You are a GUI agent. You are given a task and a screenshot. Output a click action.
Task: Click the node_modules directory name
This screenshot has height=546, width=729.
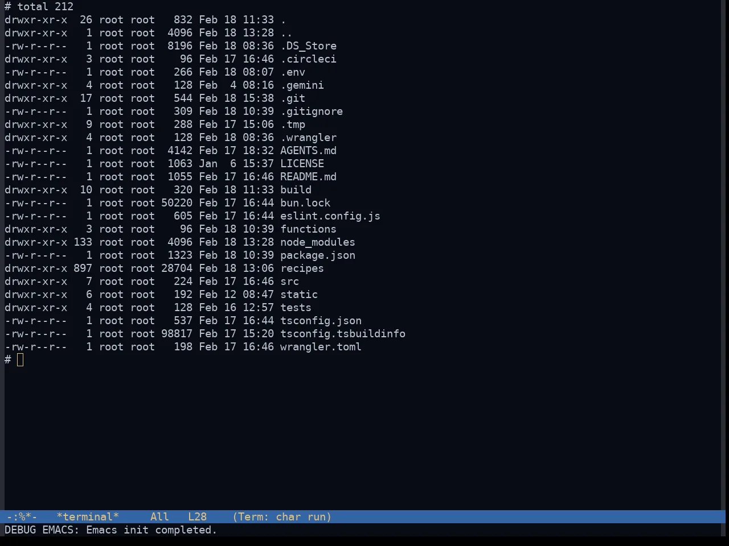(318, 242)
